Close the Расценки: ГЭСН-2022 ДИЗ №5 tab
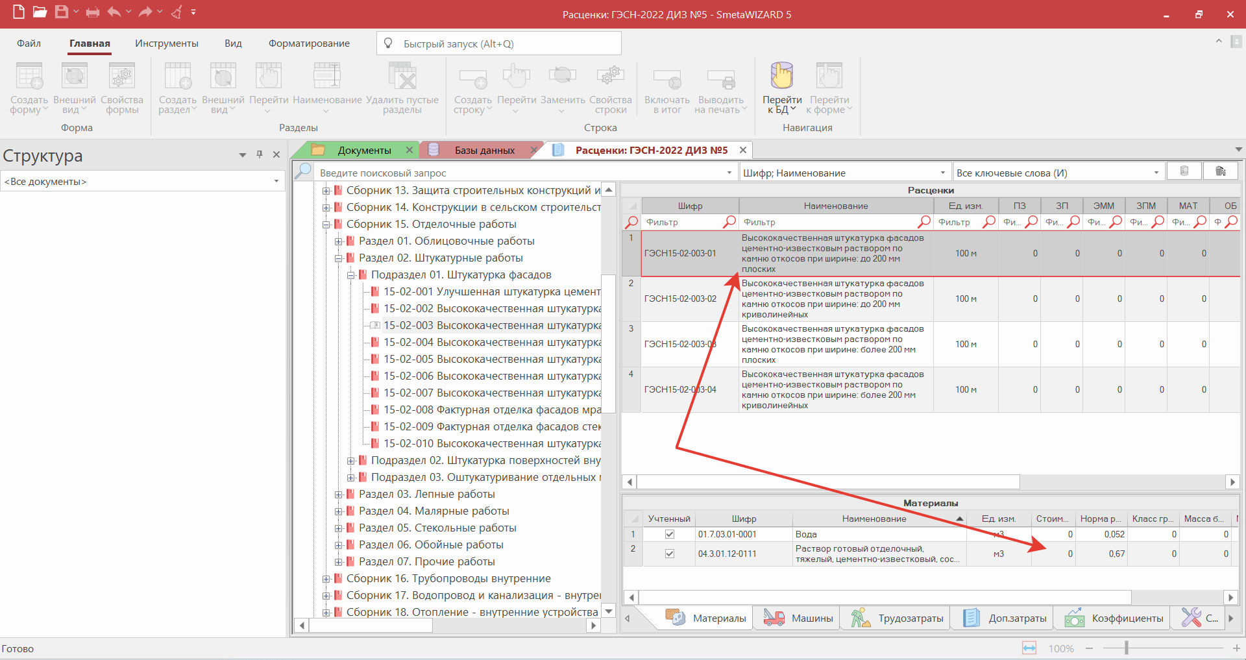 743,150
